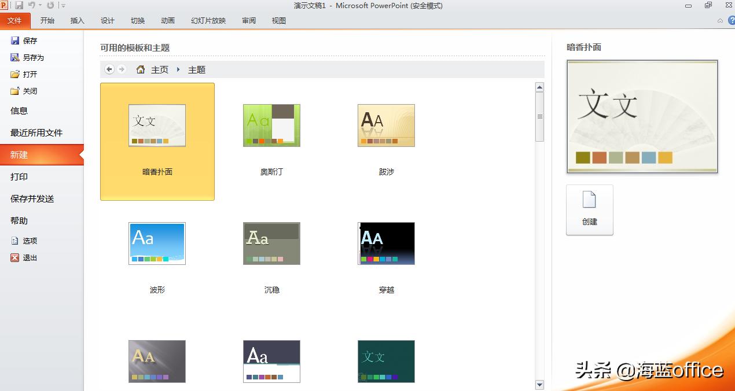Viewport: 735px width, 391px height.
Task: Click the Undo icon near the title bar
Action: coord(32,5)
